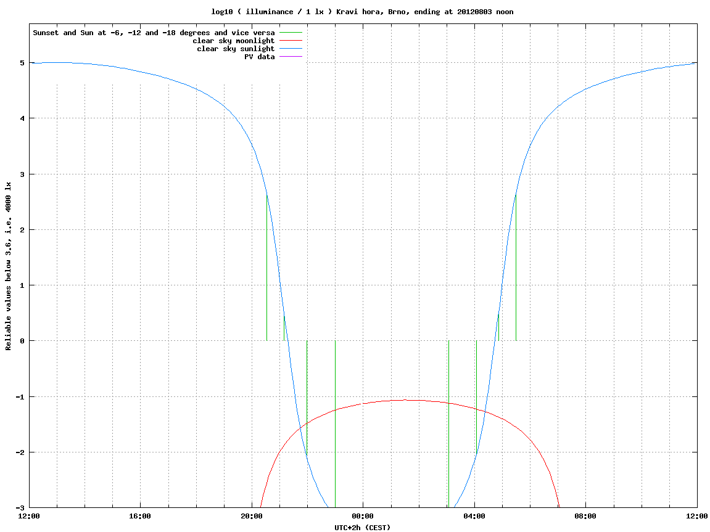Select the legend entry 'clear sky moonlight'
This screenshot has width=710, height=532.
(234, 41)
